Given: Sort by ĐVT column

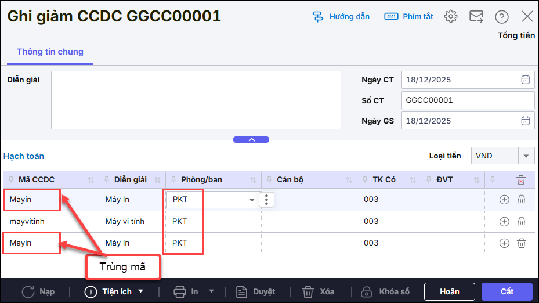Looking at the screenshot, I should point(476,180).
